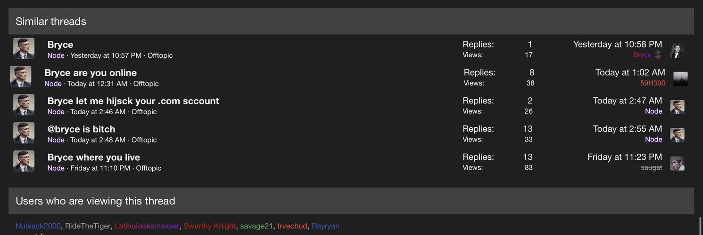This screenshot has width=703, height=235.
Task: Click the avatar beside "Bryce where you live"
Action: (x=24, y=161)
